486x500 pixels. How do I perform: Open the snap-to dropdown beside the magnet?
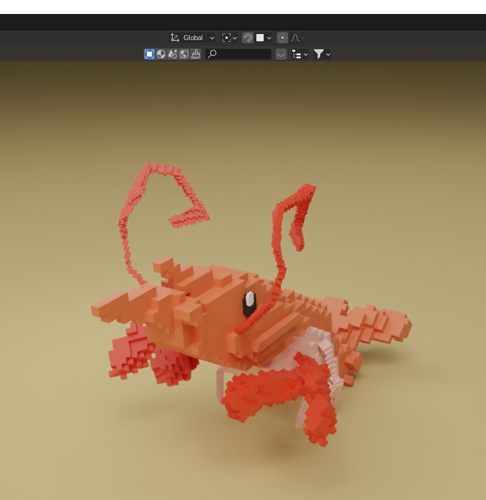point(269,38)
